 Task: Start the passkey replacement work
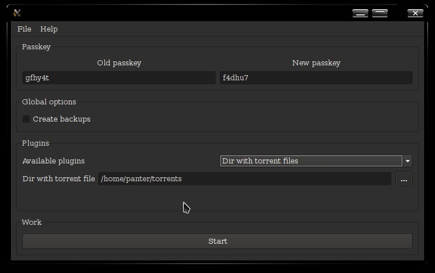[x=218, y=241]
